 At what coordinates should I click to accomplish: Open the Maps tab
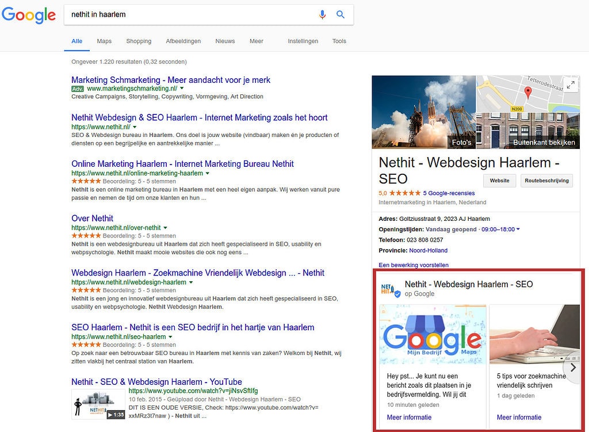104,41
